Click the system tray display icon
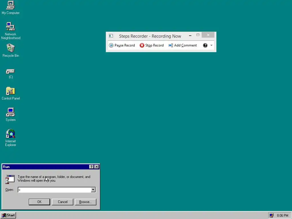The width and height of the screenshot is (292, 219). pyautogui.click(x=271, y=216)
